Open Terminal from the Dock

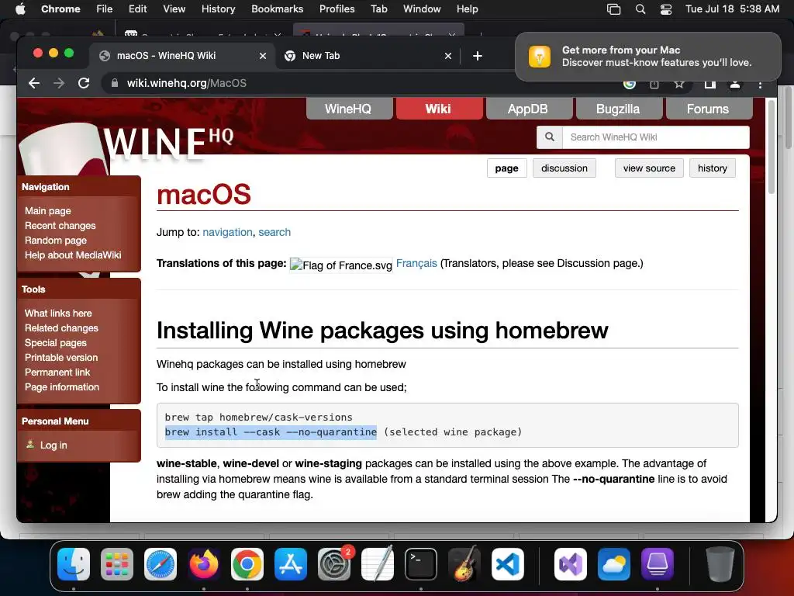421,564
